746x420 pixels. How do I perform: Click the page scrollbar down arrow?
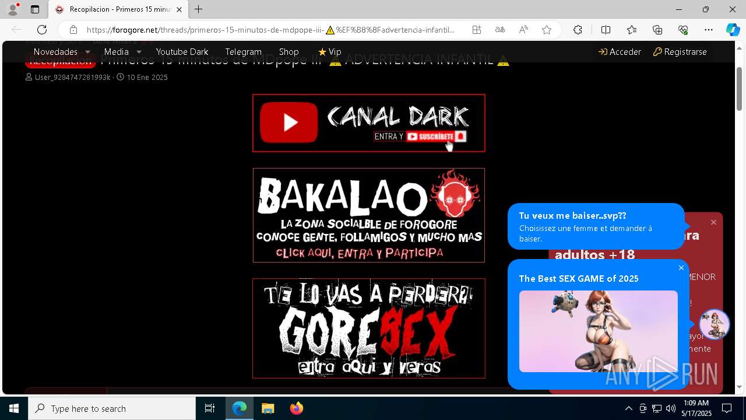pos(740,387)
